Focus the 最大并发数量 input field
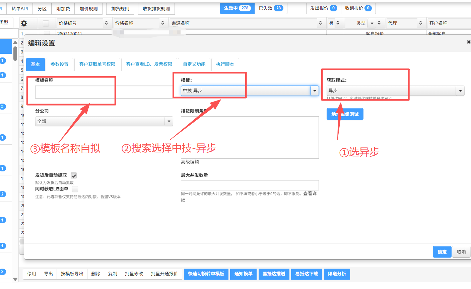This screenshot has height=289, width=471. 250,185
